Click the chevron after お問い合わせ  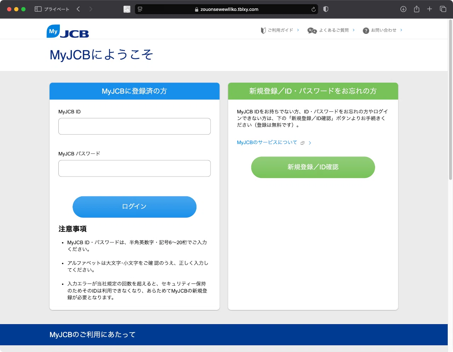pyautogui.click(x=401, y=30)
